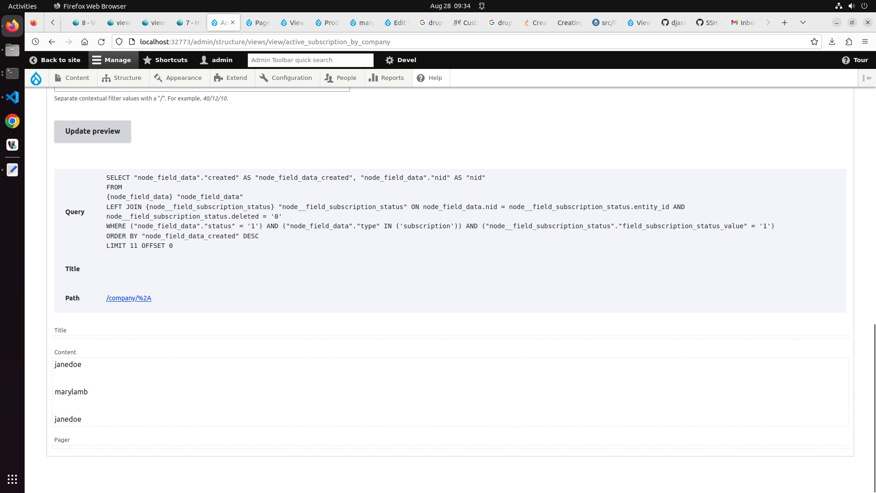Open Google Chrome from the dock
Image resolution: width=876 pixels, height=493 pixels.
pyautogui.click(x=12, y=121)
